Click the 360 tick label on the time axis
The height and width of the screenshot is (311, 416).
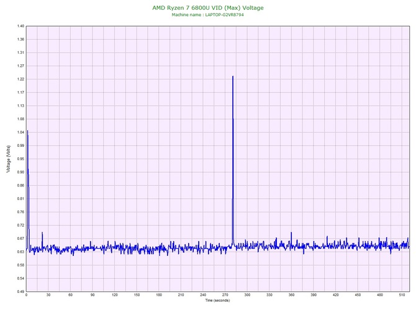[291, 295]
